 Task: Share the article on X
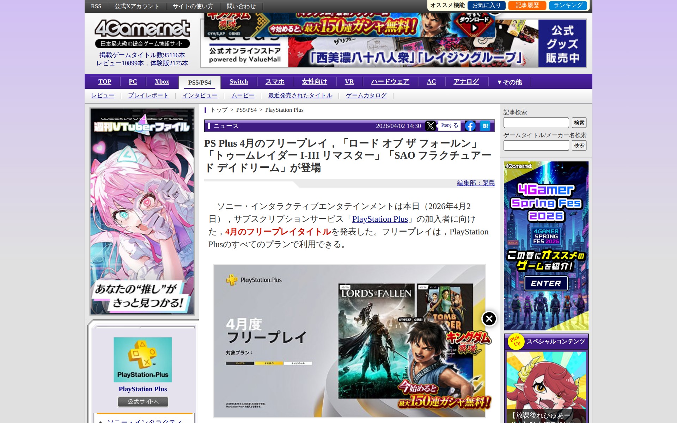431,126
